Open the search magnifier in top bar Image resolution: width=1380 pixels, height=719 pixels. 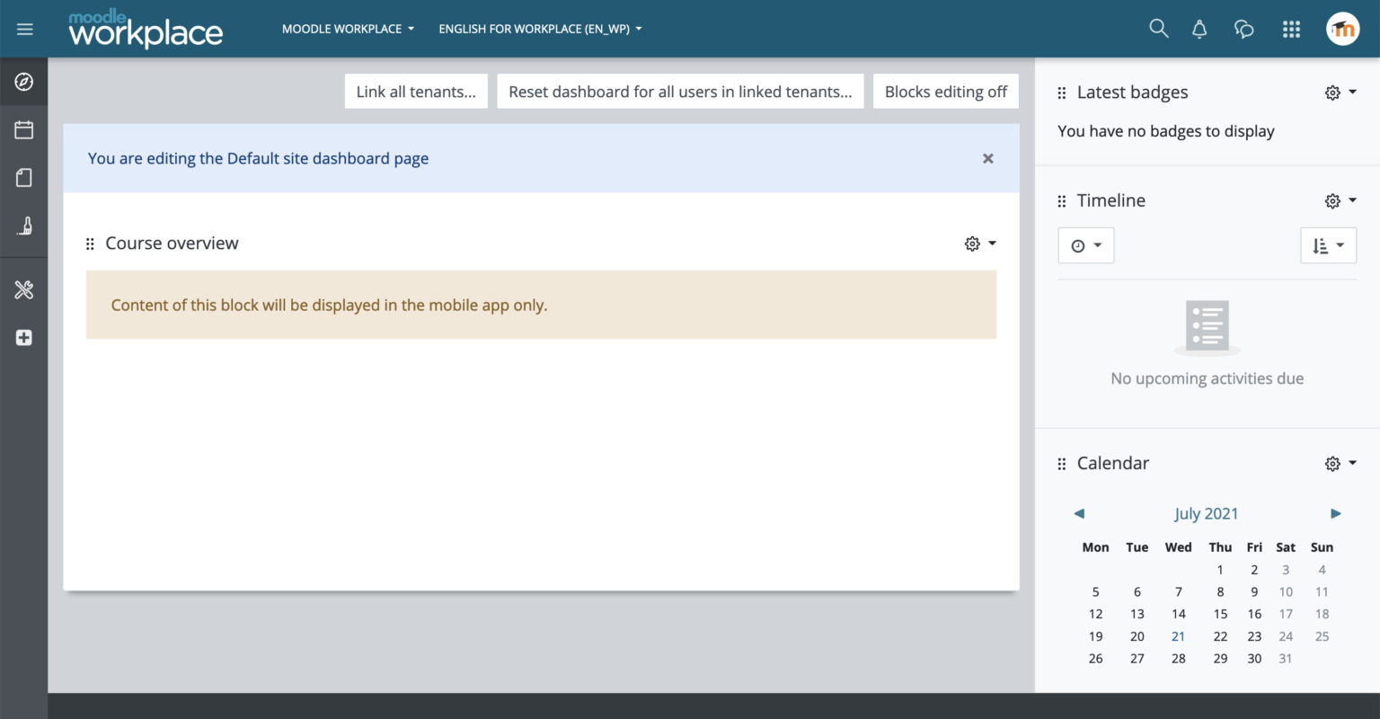click(1158, 28)
